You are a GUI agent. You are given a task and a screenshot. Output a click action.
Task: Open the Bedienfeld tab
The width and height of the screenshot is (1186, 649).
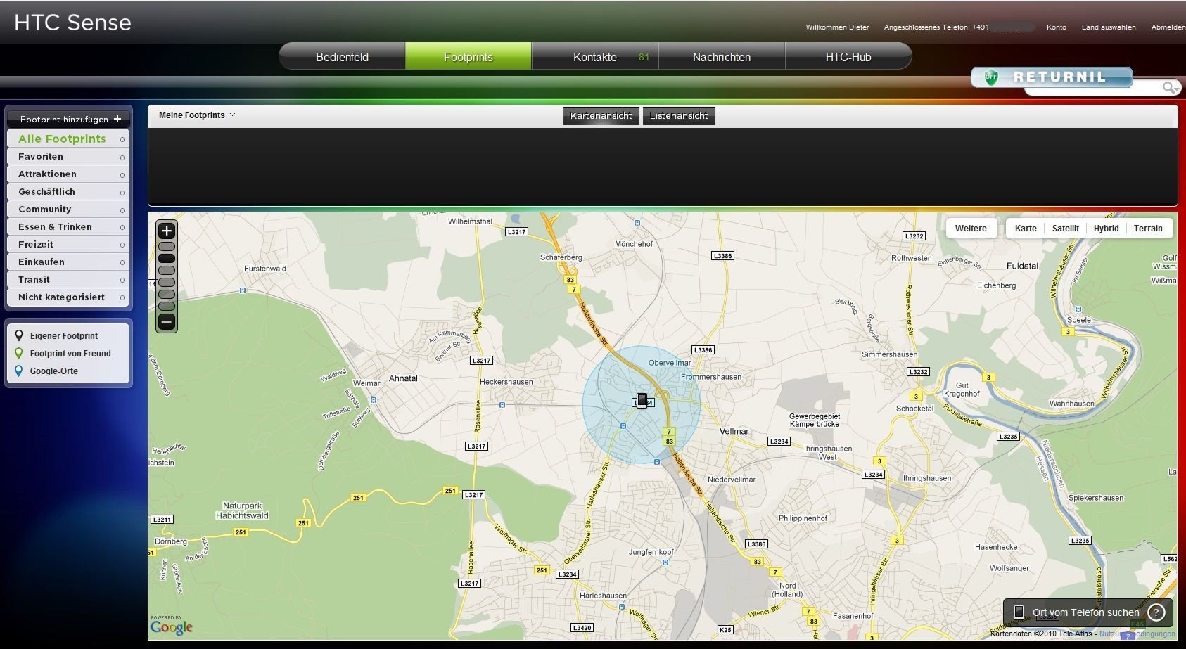(x=342, y=57)
